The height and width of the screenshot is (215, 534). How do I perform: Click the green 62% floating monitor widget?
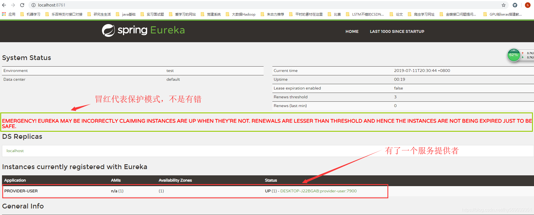pos(514,55)
